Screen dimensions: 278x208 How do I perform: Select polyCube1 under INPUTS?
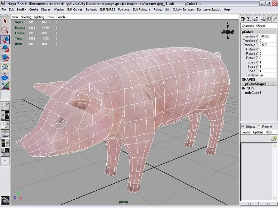[253, 93]
